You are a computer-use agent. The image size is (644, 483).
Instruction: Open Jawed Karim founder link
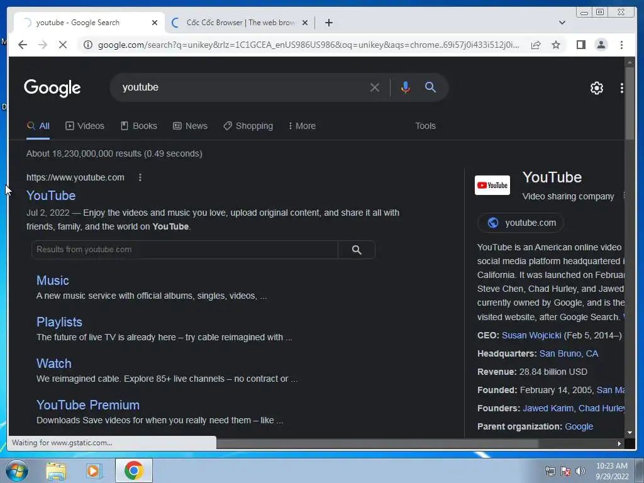click(x=548, y=408)
